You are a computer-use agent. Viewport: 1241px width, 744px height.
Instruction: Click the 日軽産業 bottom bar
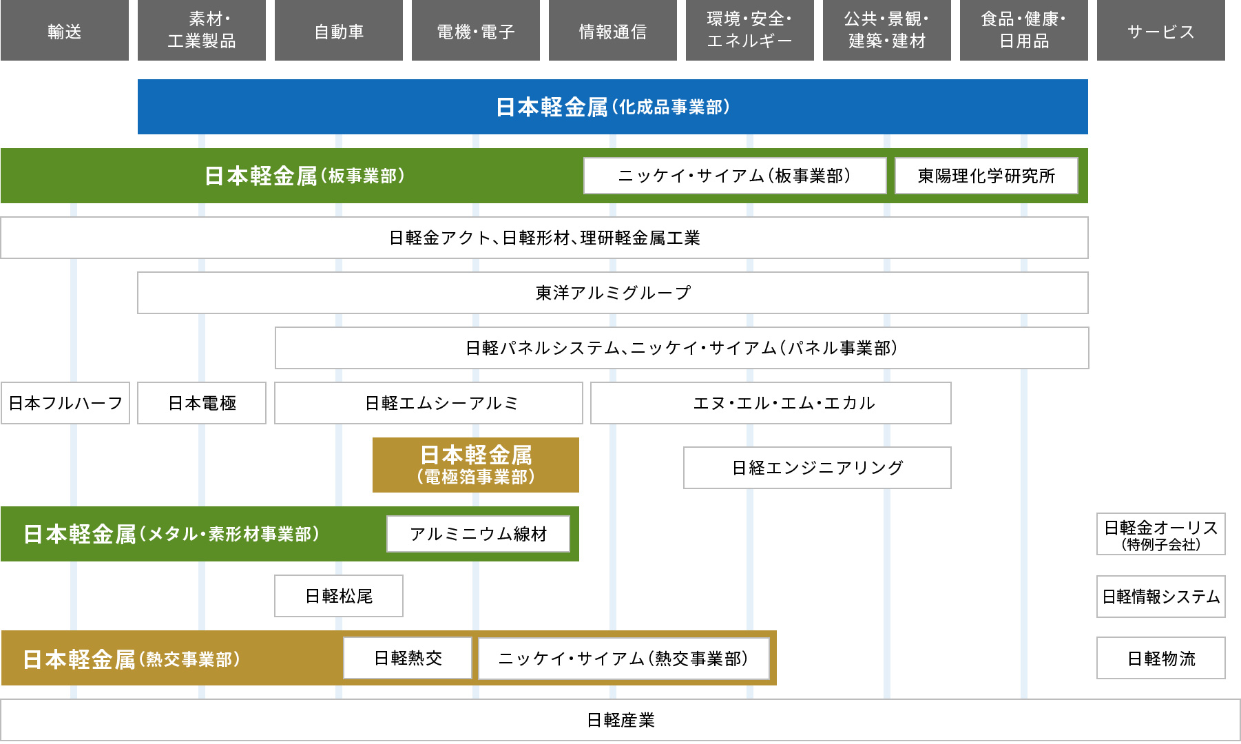coord(620,720)
